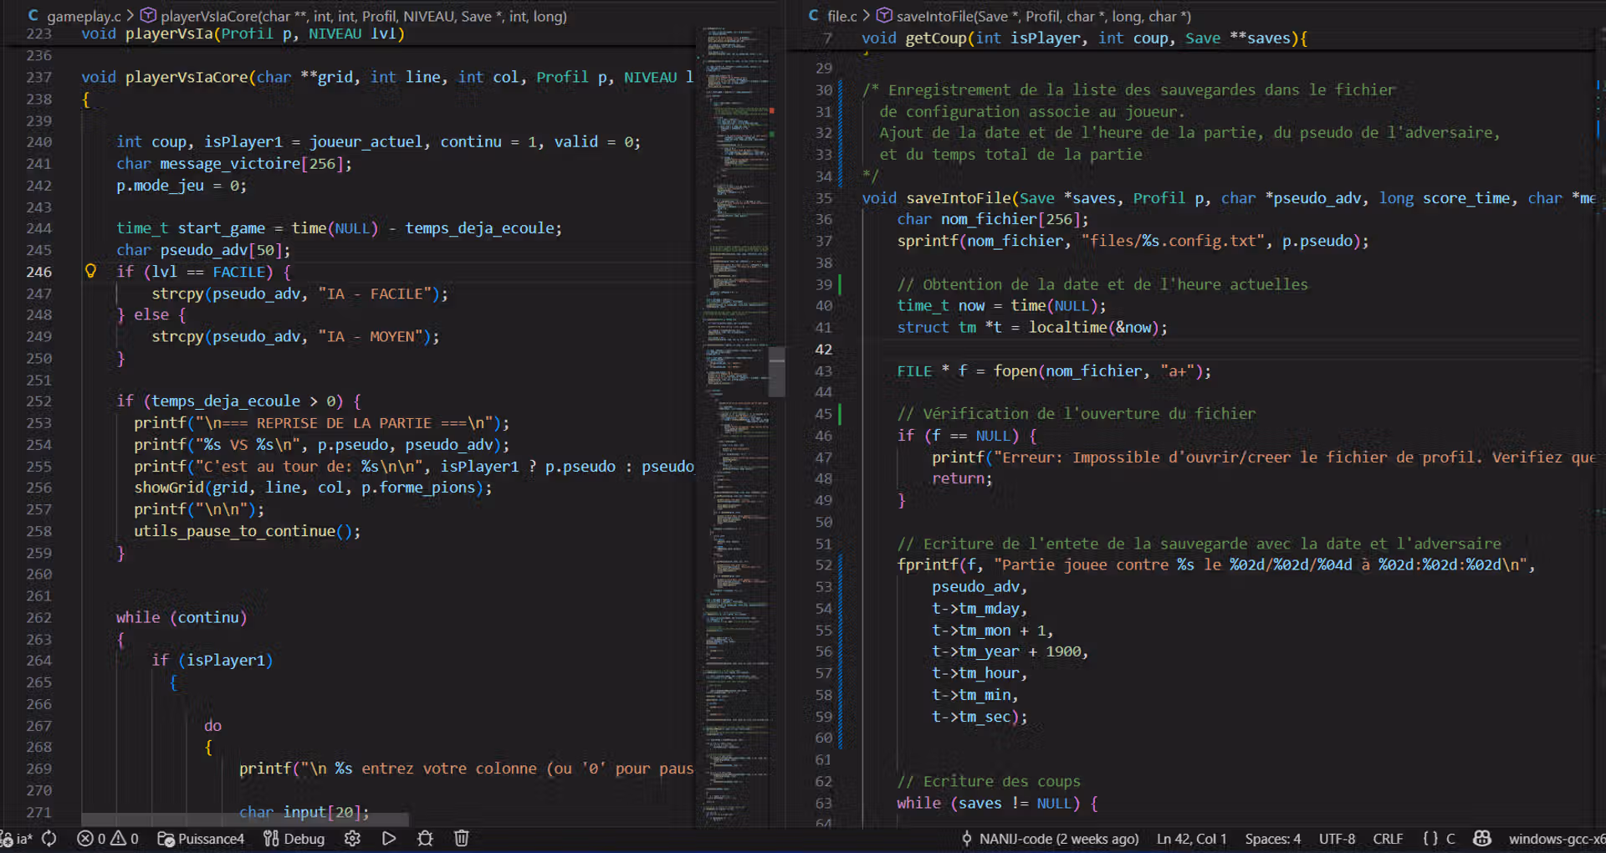Open settings via the gear icon
1606x853 pixels.
click(352, 839)
